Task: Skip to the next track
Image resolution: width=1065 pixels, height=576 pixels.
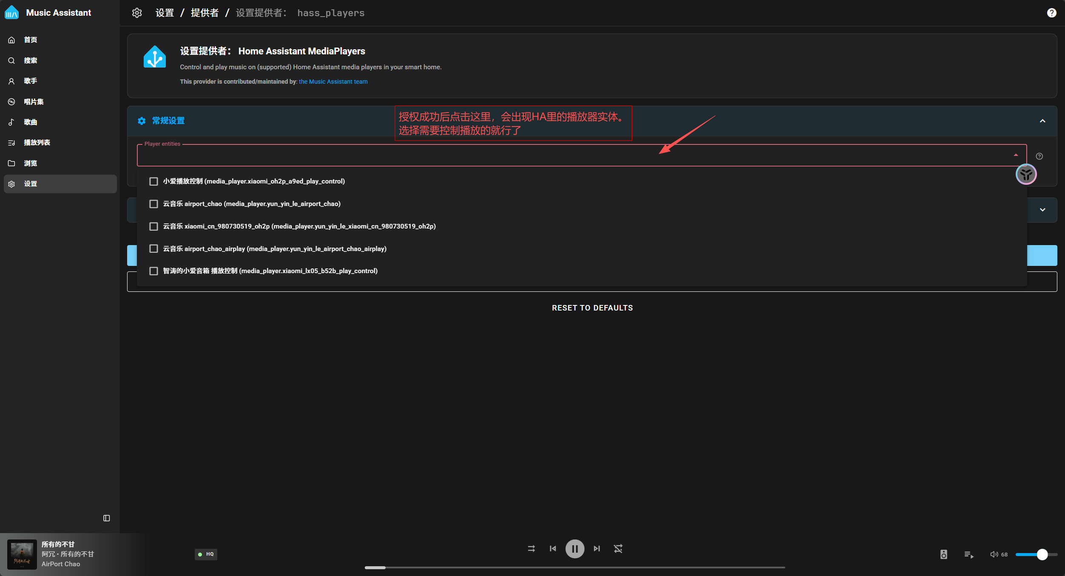Action: pyautogui.click(x=596, y=548)
